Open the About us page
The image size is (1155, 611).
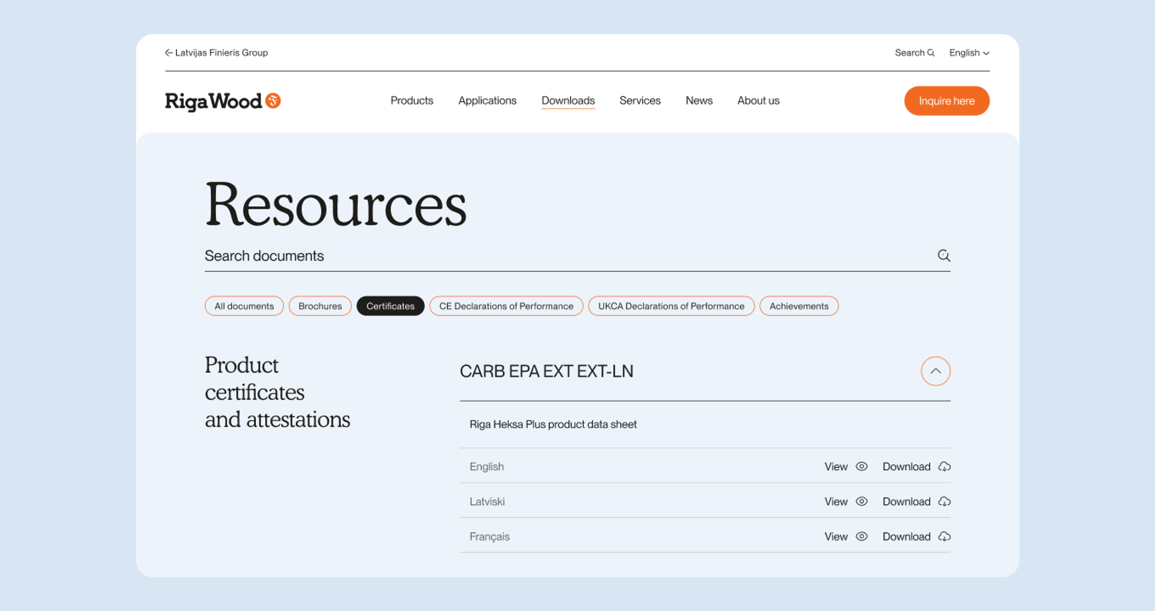pyautogui.click(x=758, y=100)
